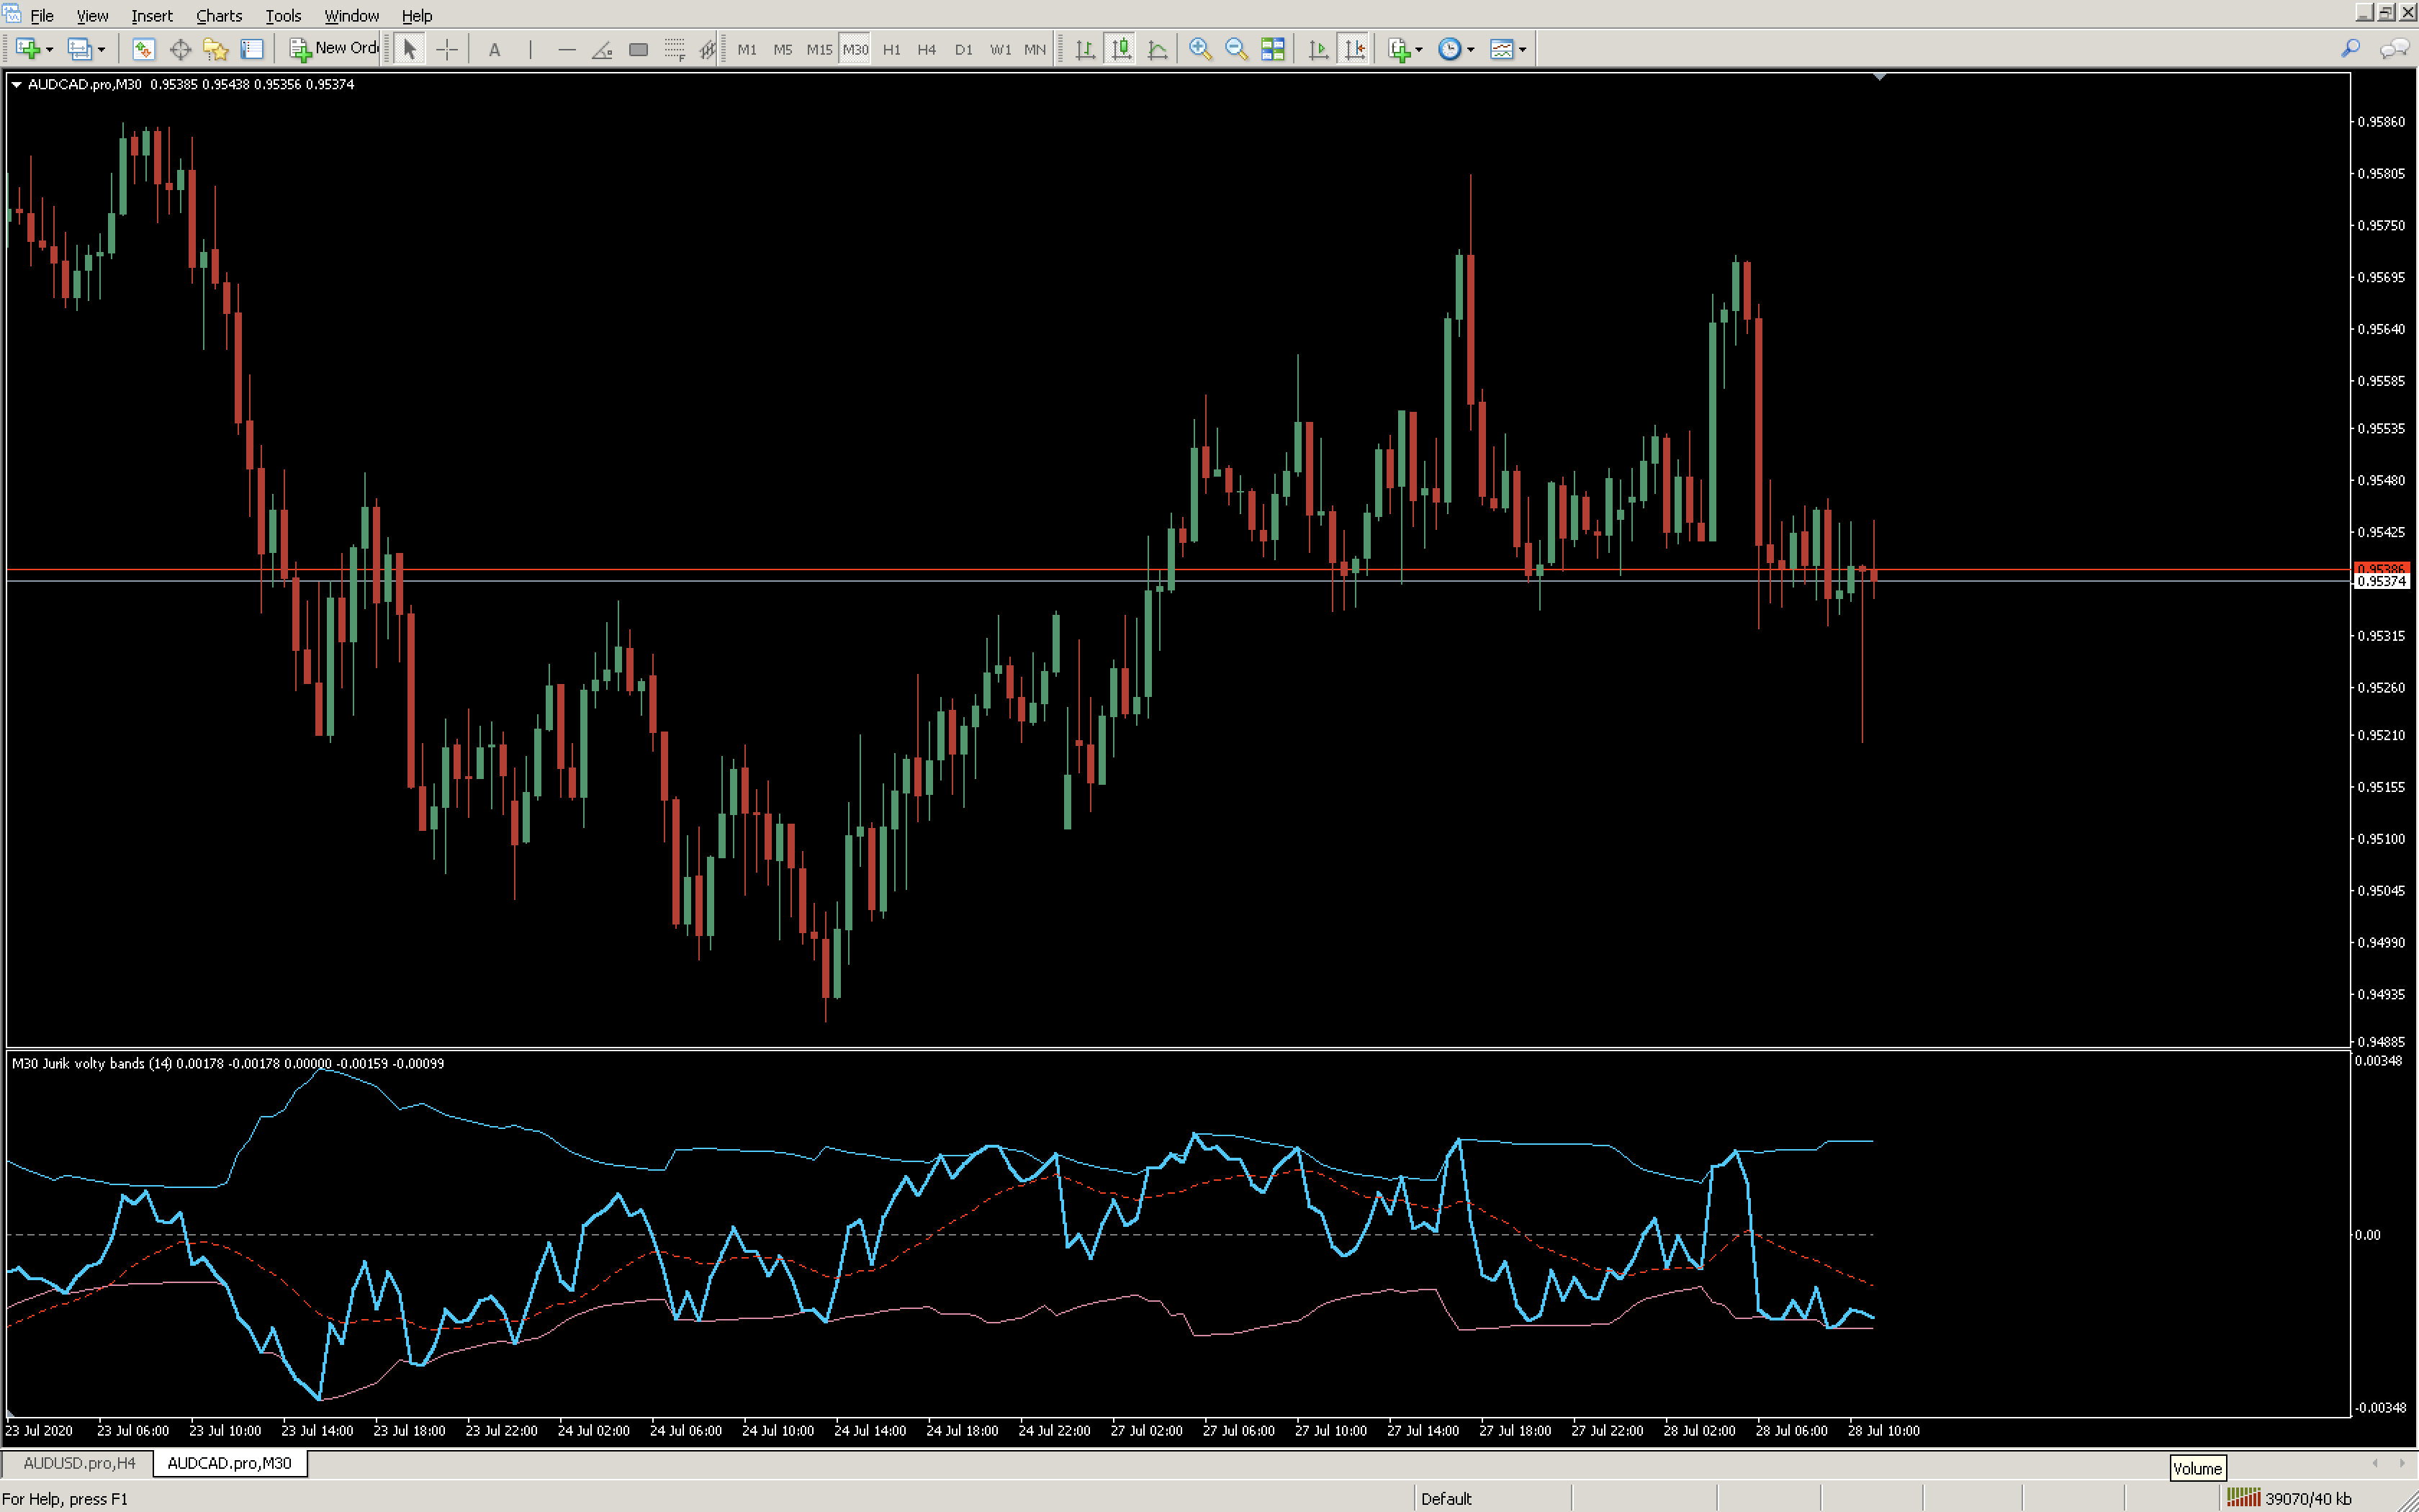Expand the New Chart dropdown arrow
Viewport: 2419px width, 1512px height.
(x=49, y=49)
